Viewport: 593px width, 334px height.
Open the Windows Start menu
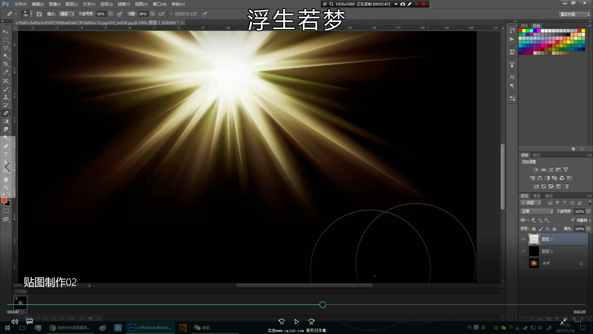click(x=7, y=328)
